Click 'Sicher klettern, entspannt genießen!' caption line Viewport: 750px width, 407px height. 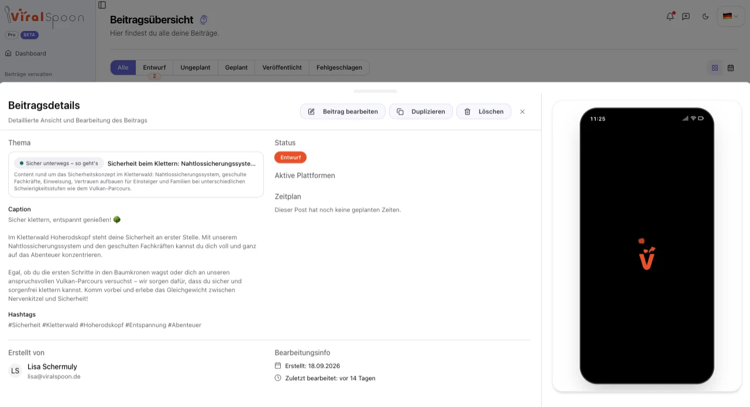64,220
